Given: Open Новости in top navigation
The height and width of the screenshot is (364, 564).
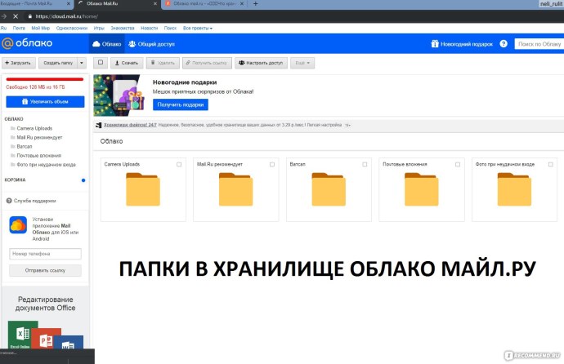Looking at the screenshot, I should 149,28.
